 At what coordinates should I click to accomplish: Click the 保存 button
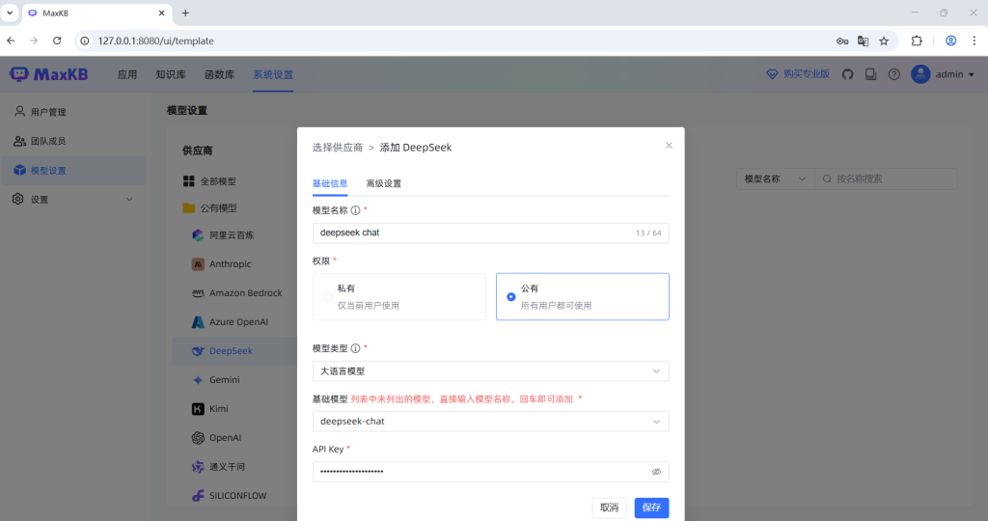[651, 507]
